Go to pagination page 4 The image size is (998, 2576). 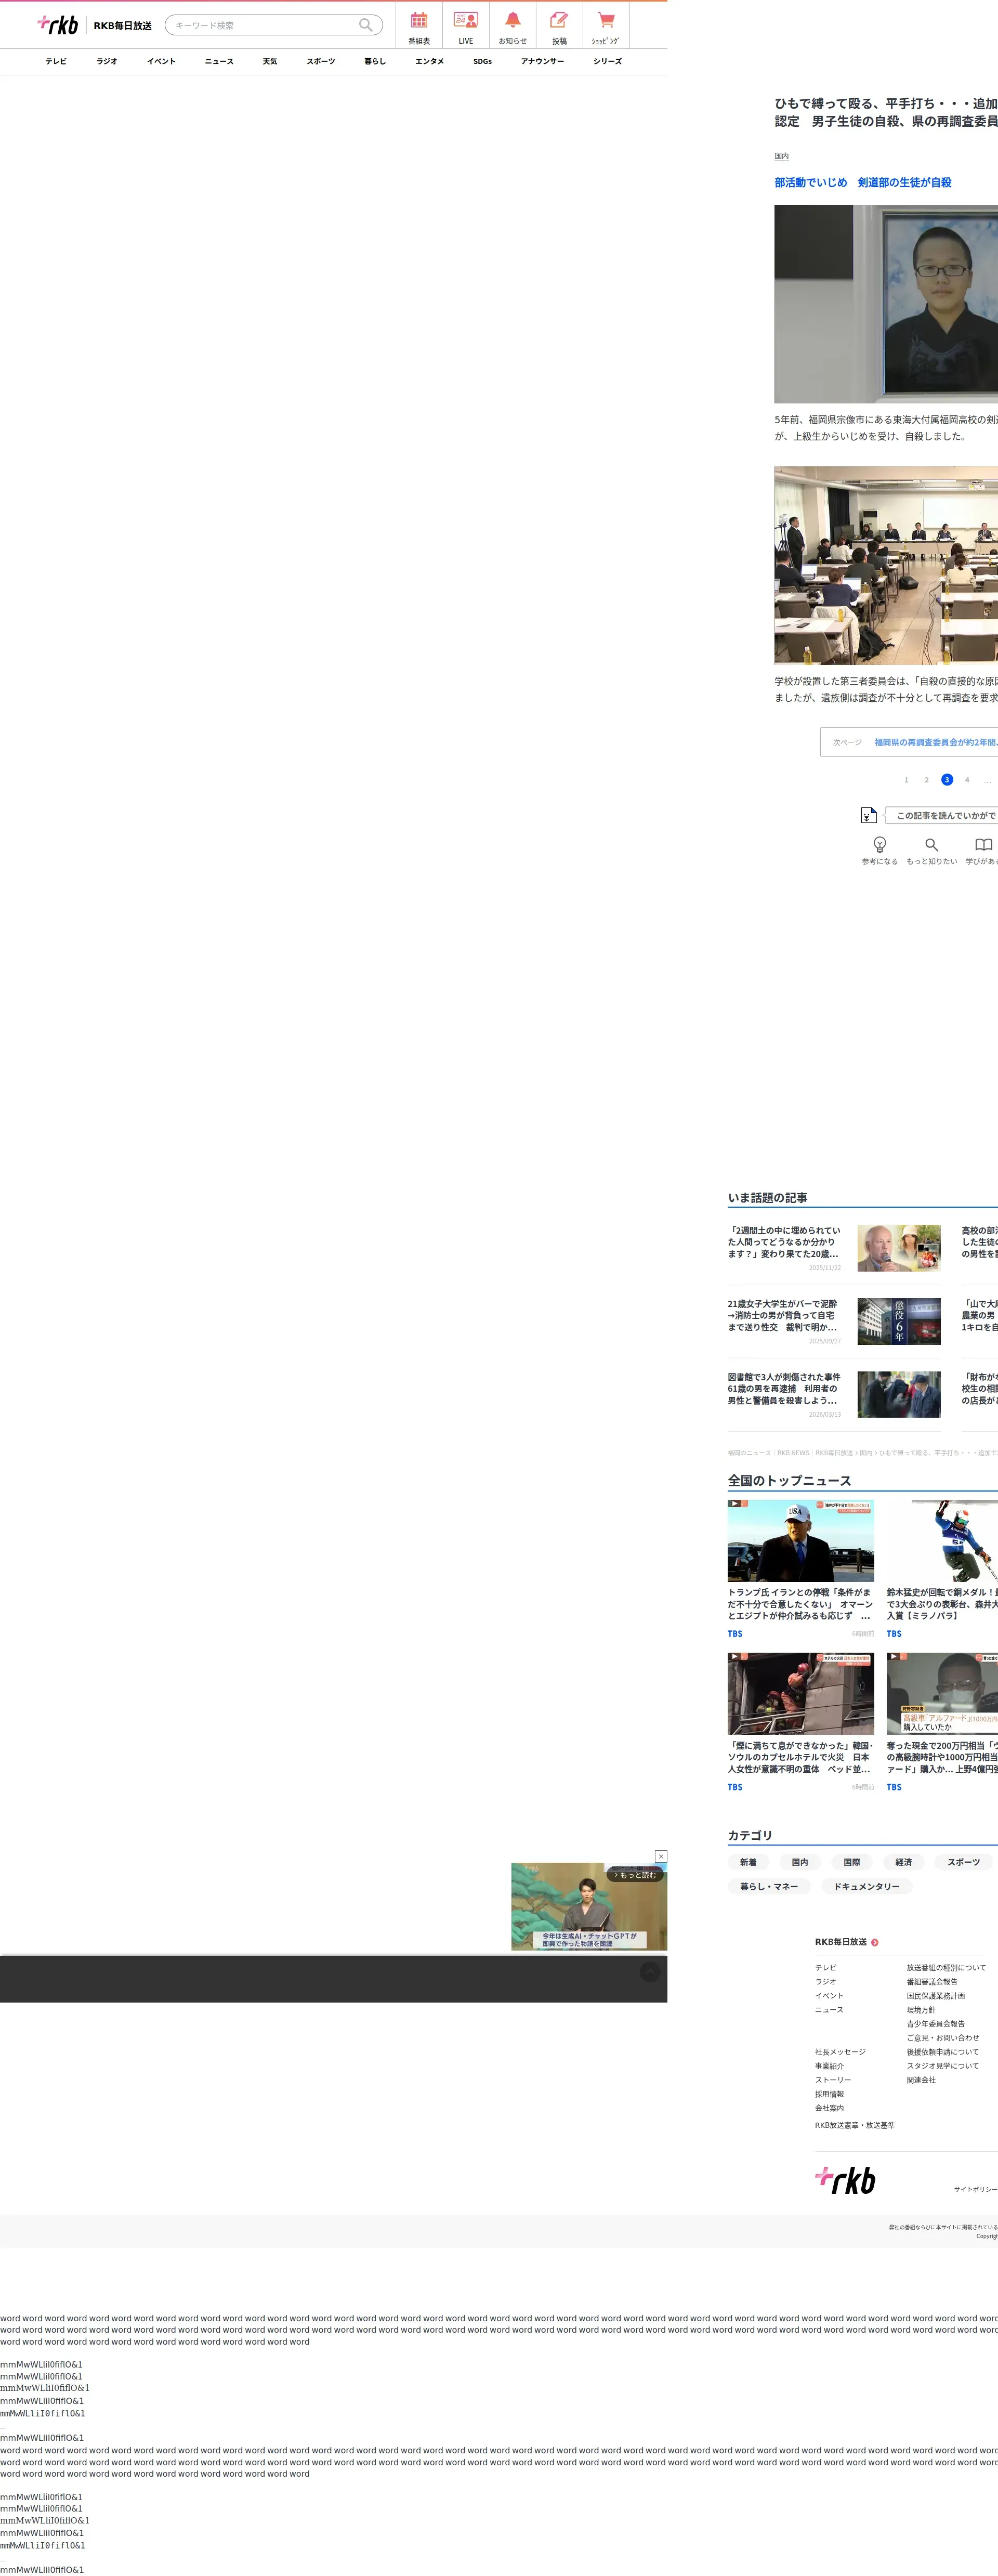pos(967,780)
